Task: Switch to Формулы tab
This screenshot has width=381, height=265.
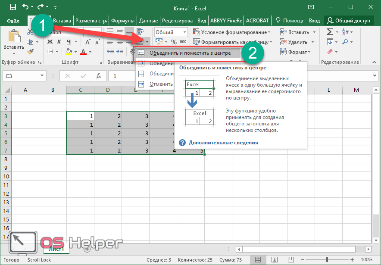Action: point(123,21)
